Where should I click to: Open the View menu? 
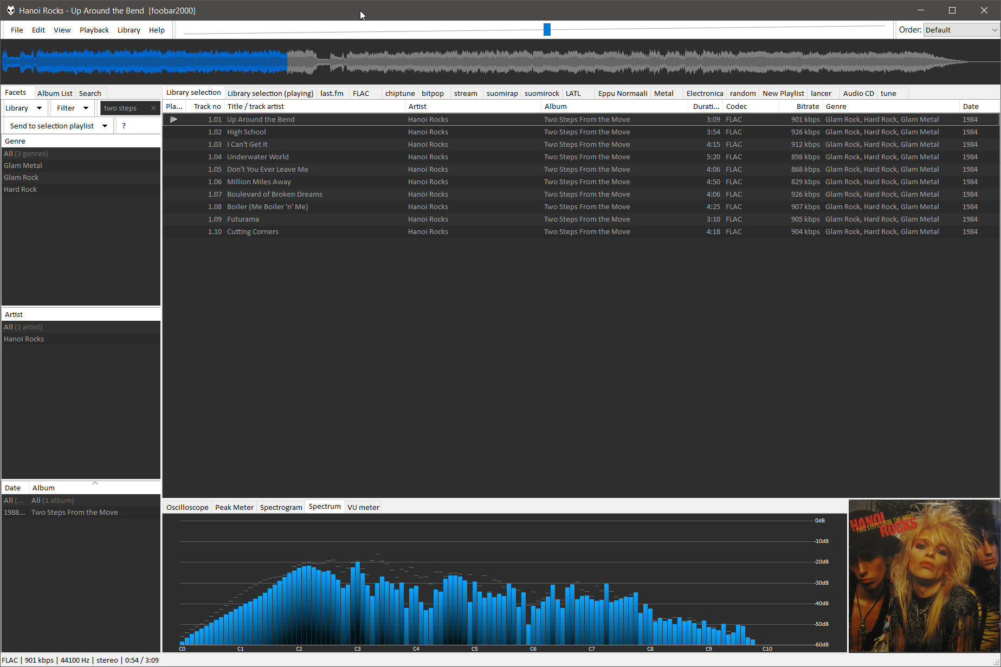point(62,30)
